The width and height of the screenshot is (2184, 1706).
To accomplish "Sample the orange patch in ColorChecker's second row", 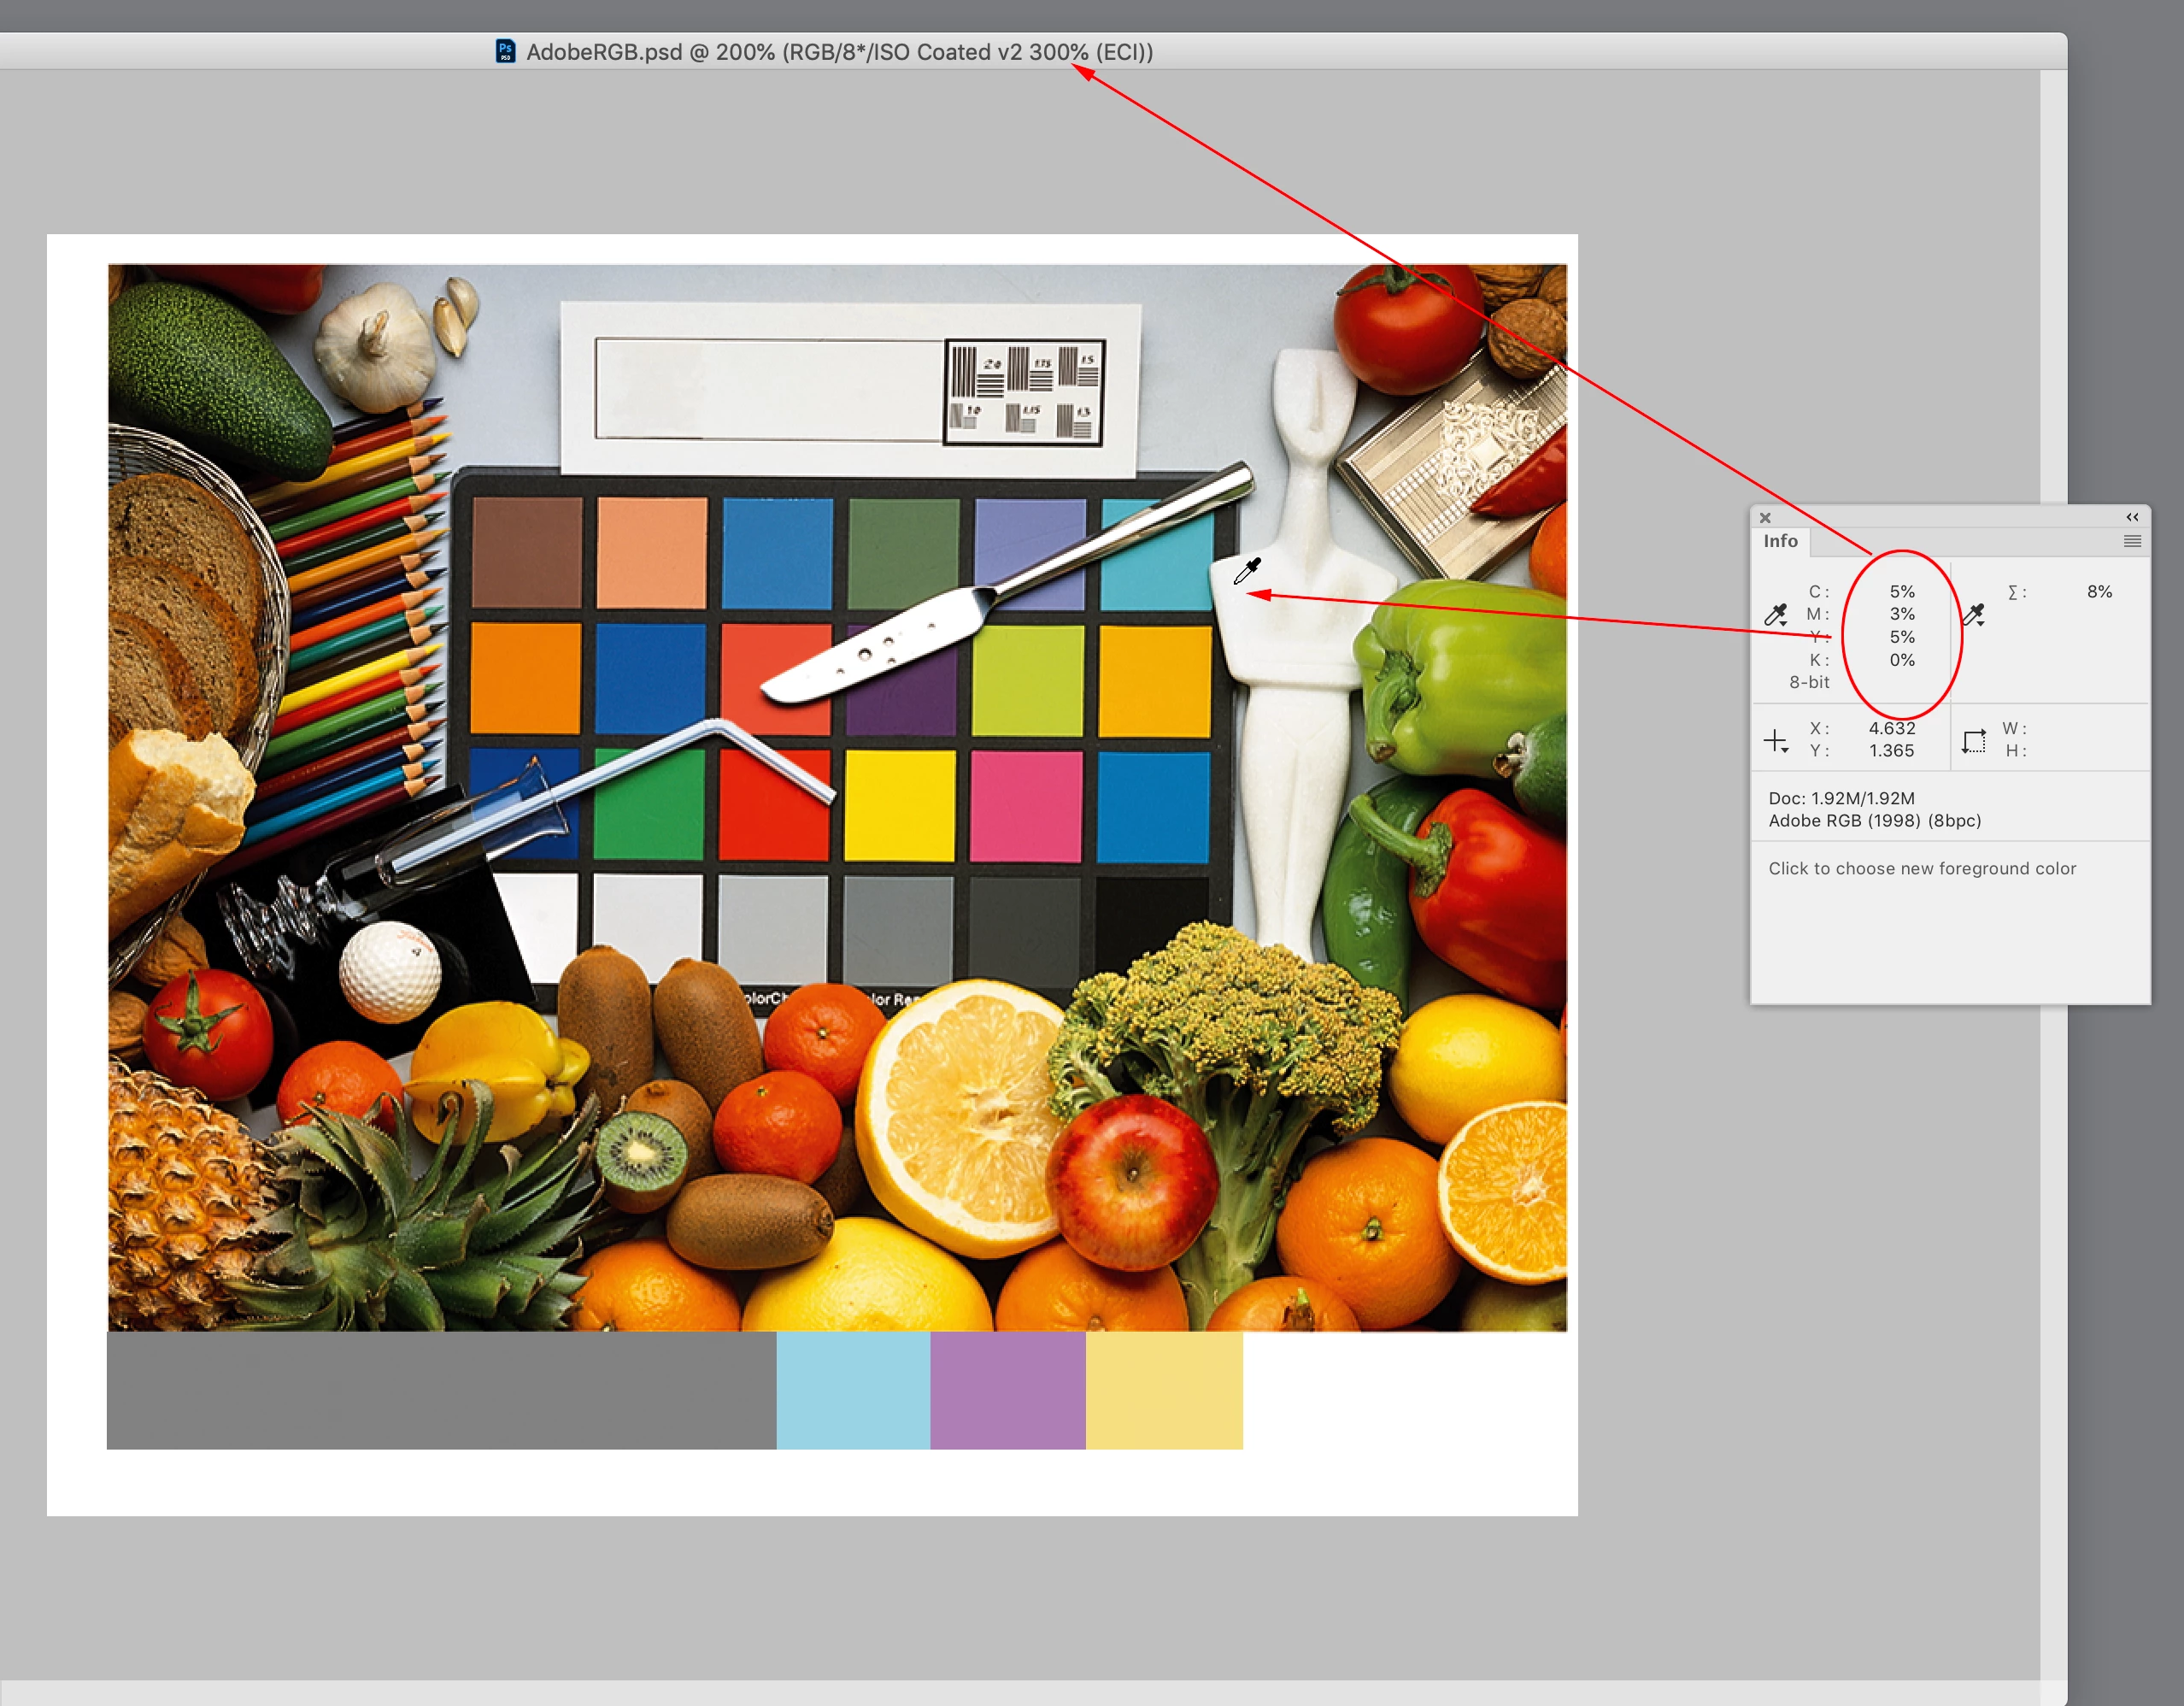I will pyautogui.click(x=526, y=678).
